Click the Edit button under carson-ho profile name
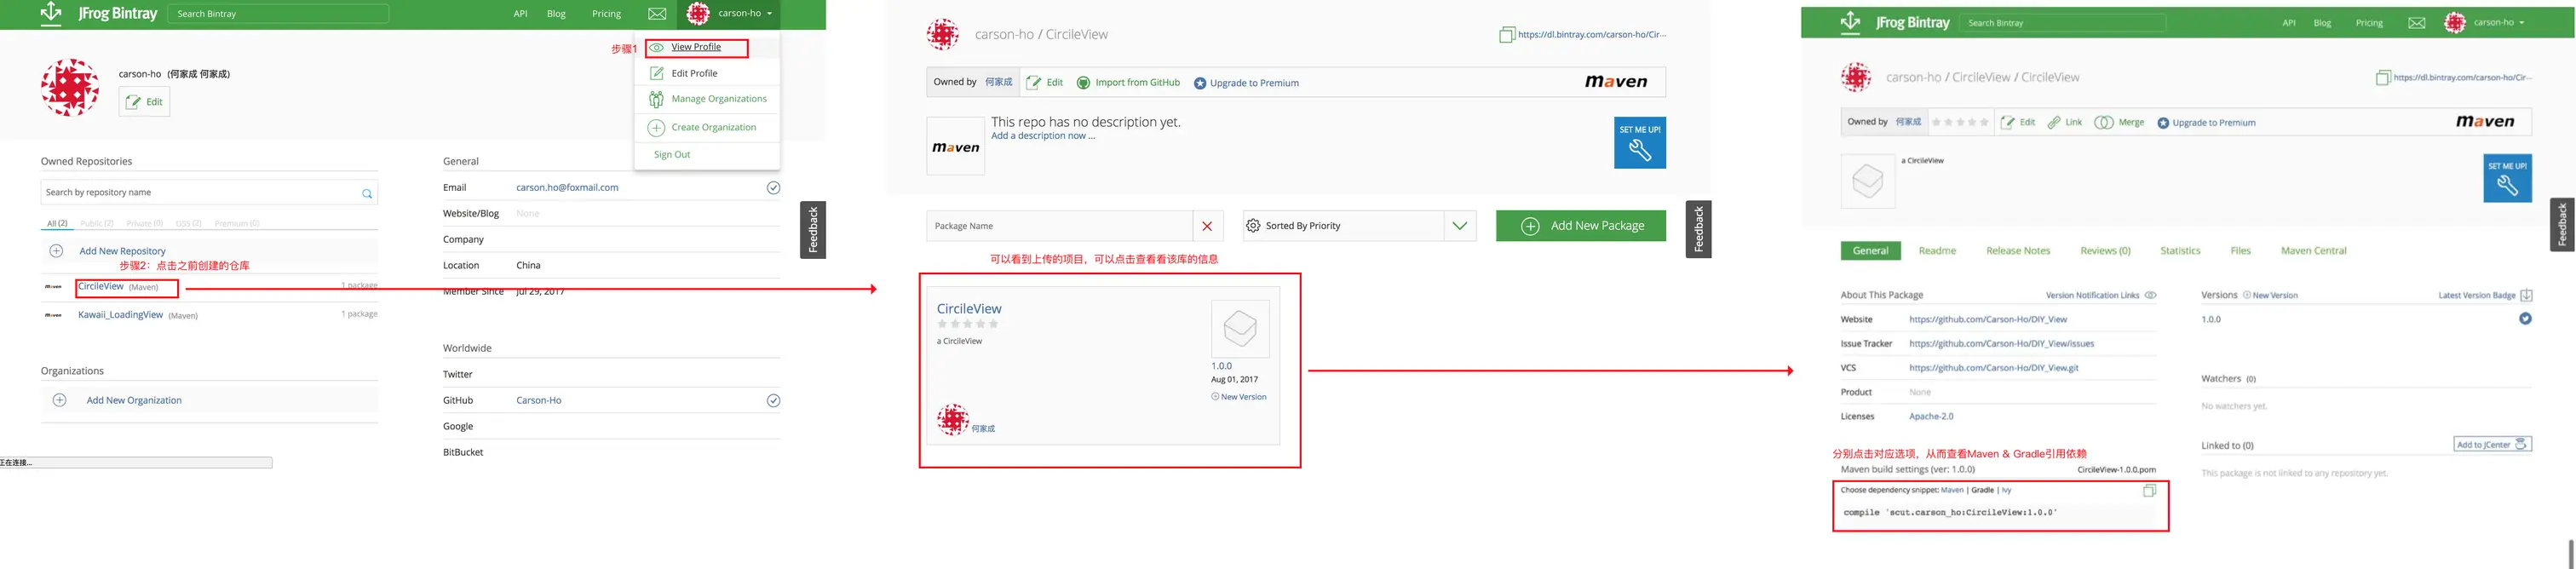Screen dimensions: 2576x569 pyautogui.click(x=145, y=102)
